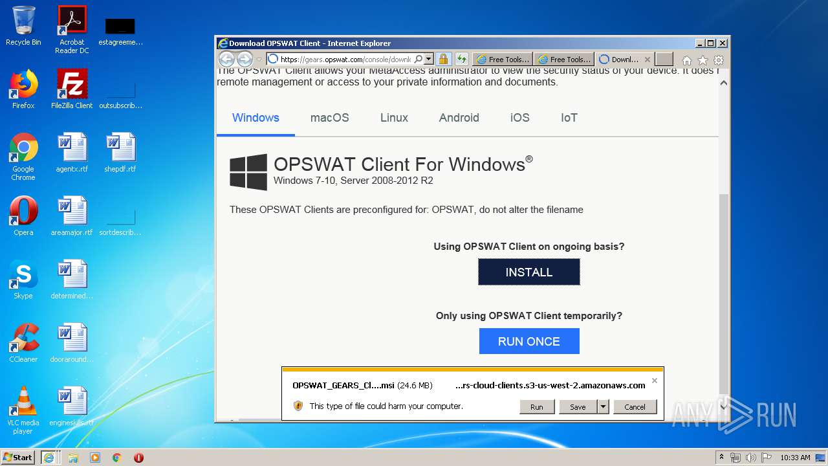
Task: Select the Downl... browser tab
Action: [619, 59]
